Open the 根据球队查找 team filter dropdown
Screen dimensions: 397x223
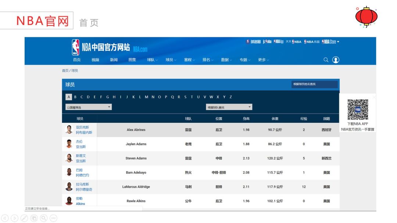[229, 107]
